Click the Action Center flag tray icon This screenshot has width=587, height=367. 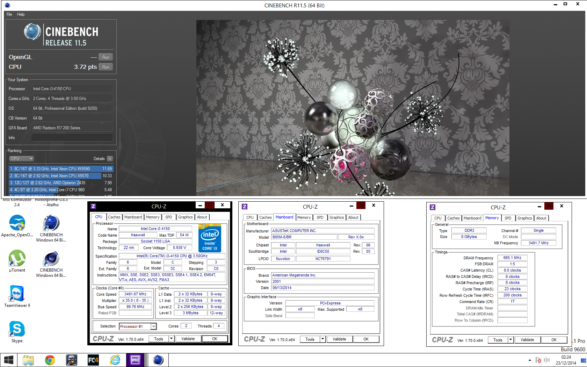point(538,360)
